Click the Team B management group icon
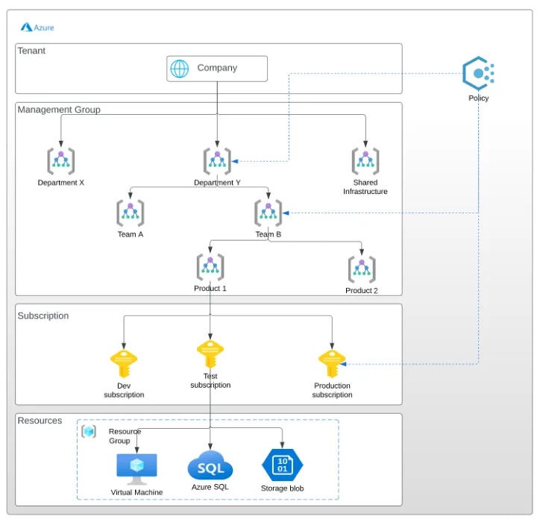 269,213
